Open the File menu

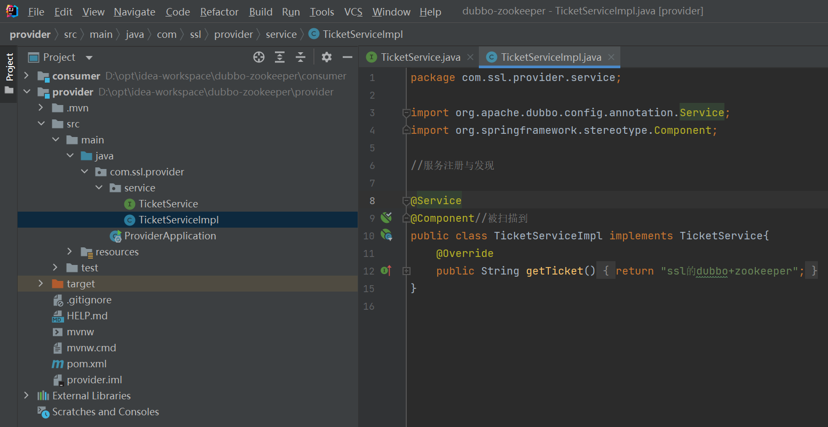point(36,12)
